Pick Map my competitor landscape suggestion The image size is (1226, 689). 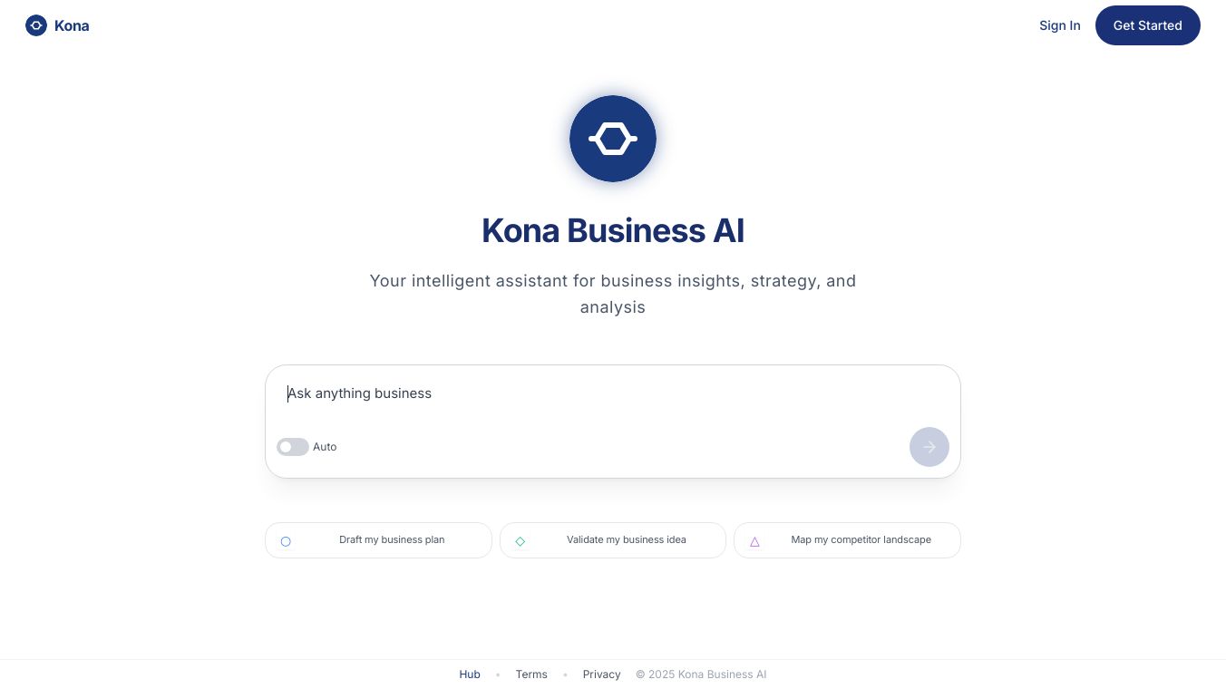(x=861, y=540)
